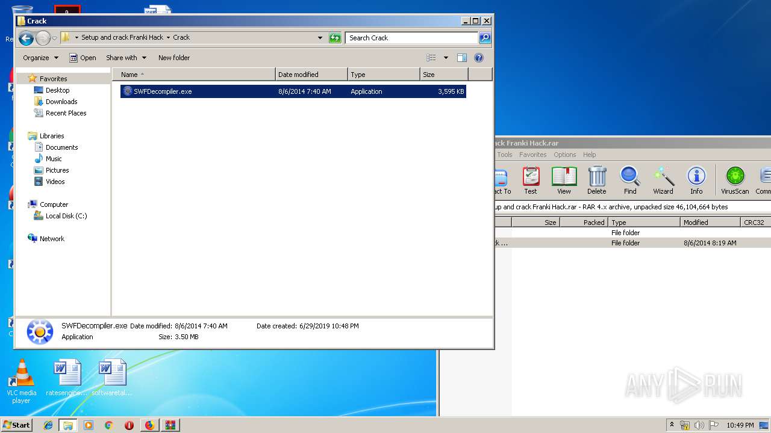Open the Organize menu
Viewport: 771px width, 433px height.
(x=40, y=58)
